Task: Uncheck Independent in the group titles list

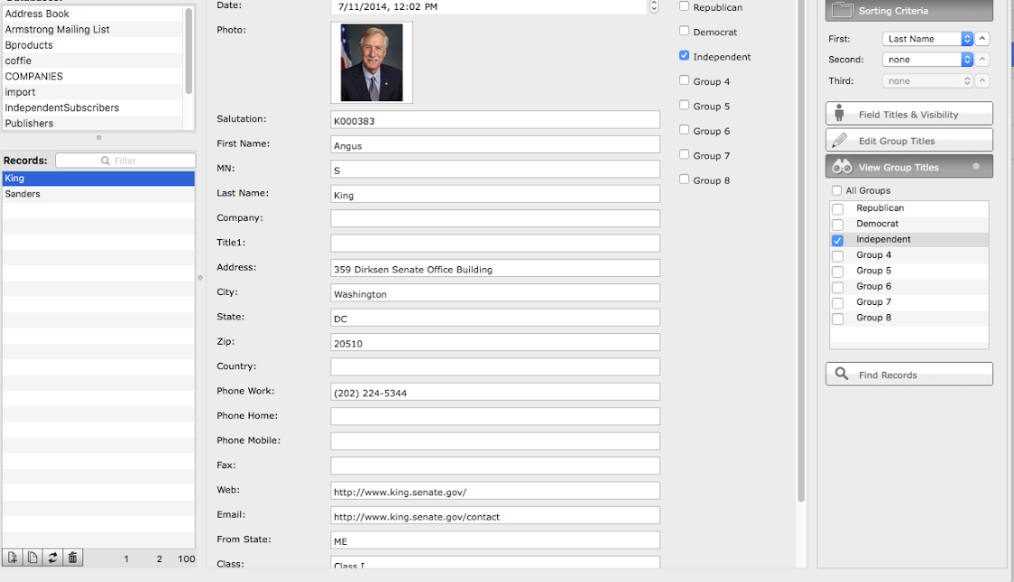Action: pos(838,240)
